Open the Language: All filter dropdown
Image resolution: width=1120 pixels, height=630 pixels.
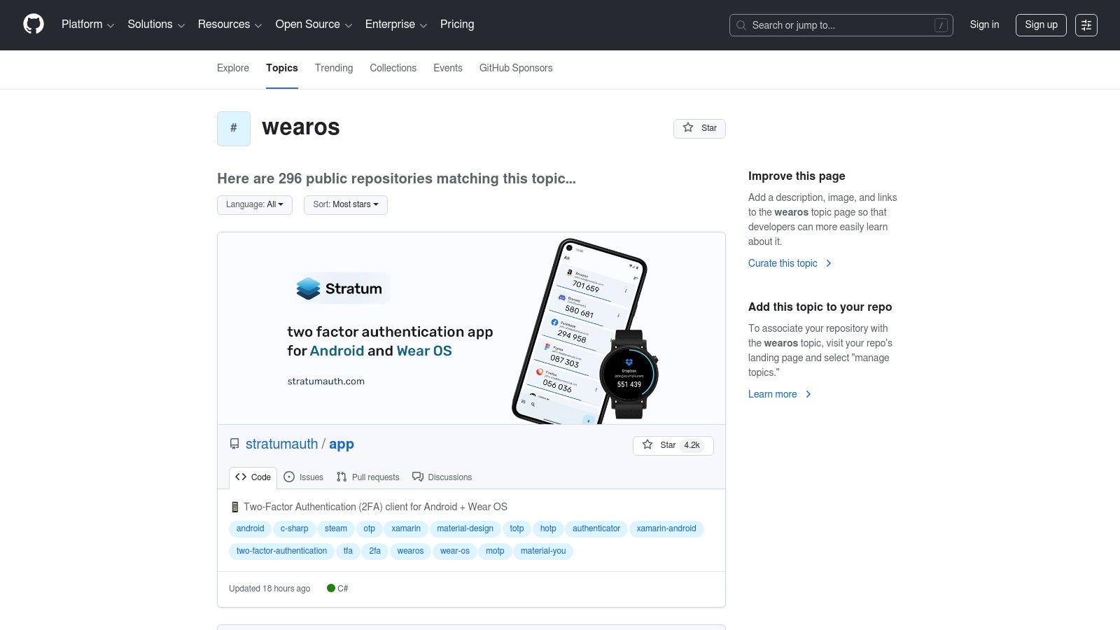point(254,204)
